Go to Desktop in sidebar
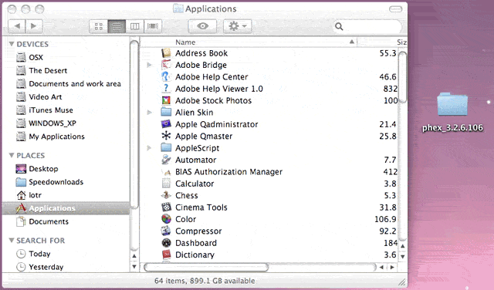Image resolution: width=494 pixels, height=290 pixels. (37, 169)
